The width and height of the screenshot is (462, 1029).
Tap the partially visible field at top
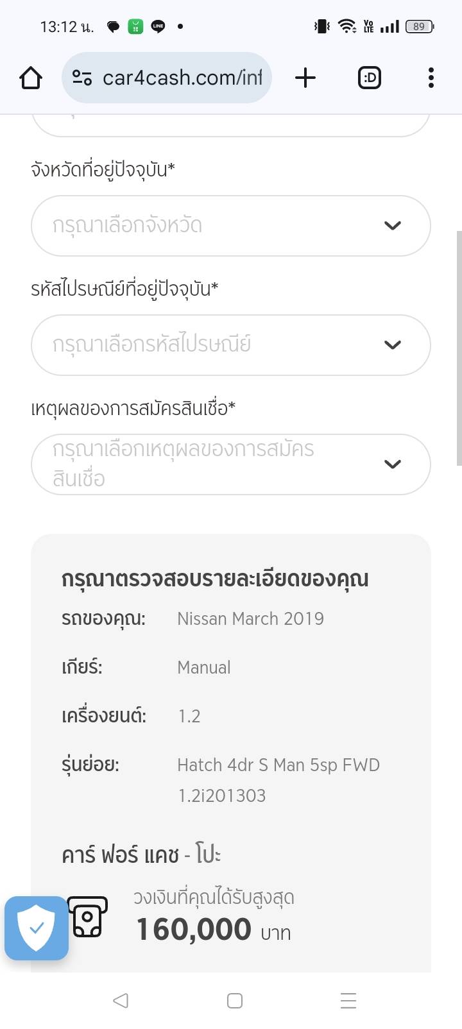pyautogui.click(x=230, y=124)
